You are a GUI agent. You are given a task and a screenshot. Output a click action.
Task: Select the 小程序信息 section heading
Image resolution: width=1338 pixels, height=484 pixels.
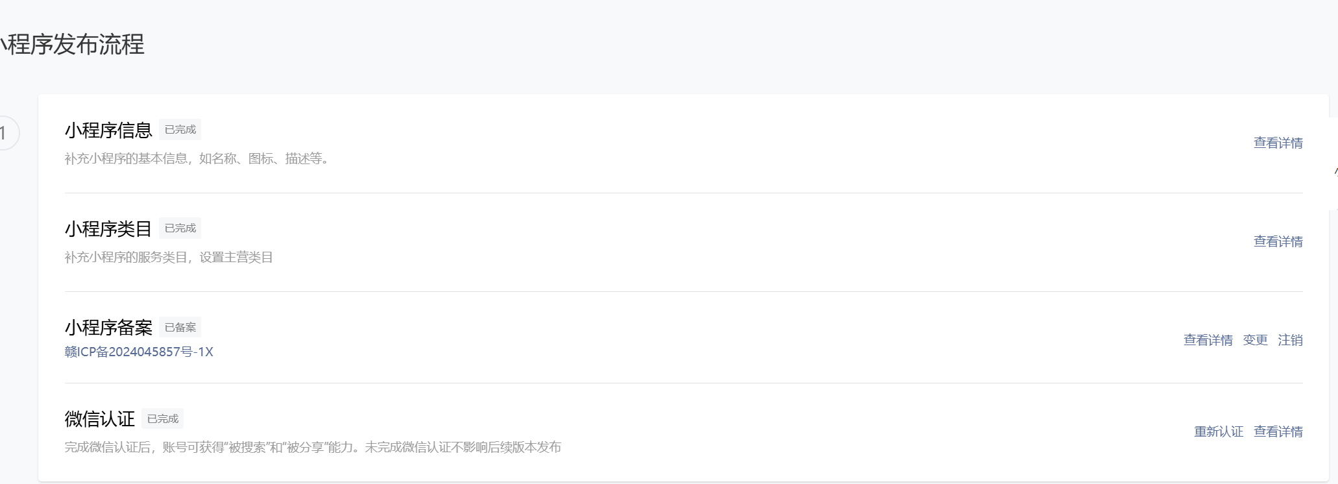click(x=108, y=130)
